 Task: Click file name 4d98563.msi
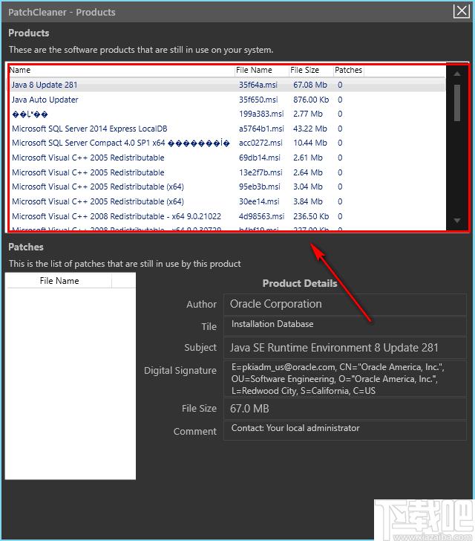262,216
